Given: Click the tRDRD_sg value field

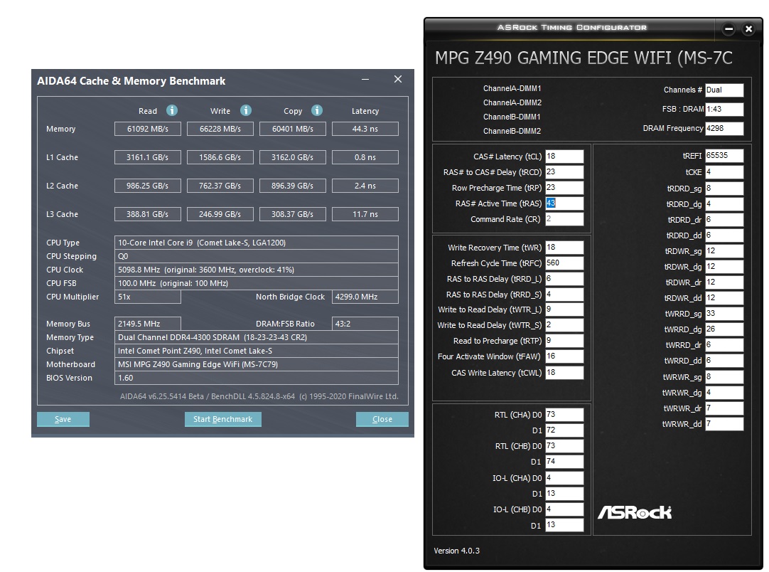Looking at the screenshot, I should point(724,188).
